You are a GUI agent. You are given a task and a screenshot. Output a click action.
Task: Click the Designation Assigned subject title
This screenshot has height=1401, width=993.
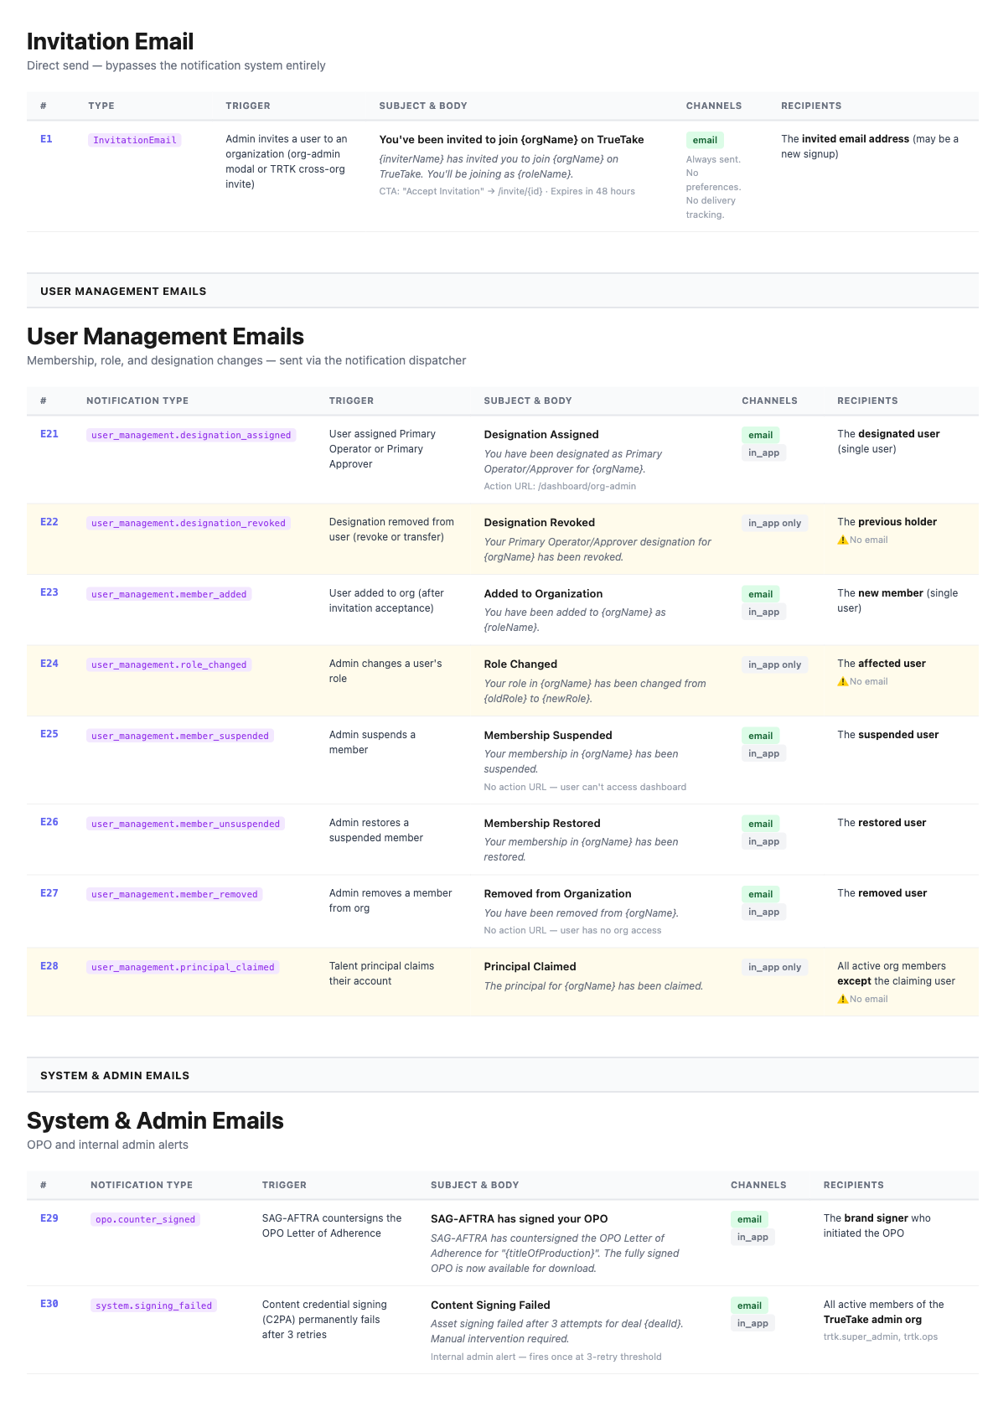(541, 435)
